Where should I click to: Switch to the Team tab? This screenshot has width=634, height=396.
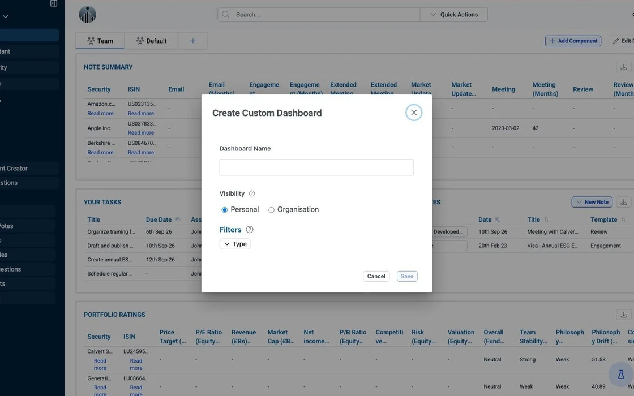100,41
